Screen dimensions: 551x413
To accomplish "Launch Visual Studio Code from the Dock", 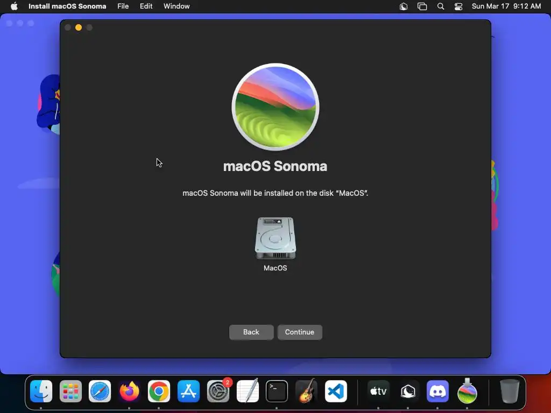I will click(x=336, y=391).
